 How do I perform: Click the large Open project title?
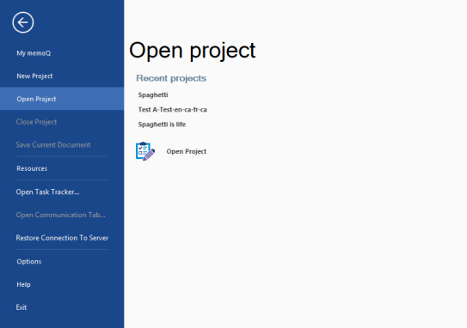point(193,51)
